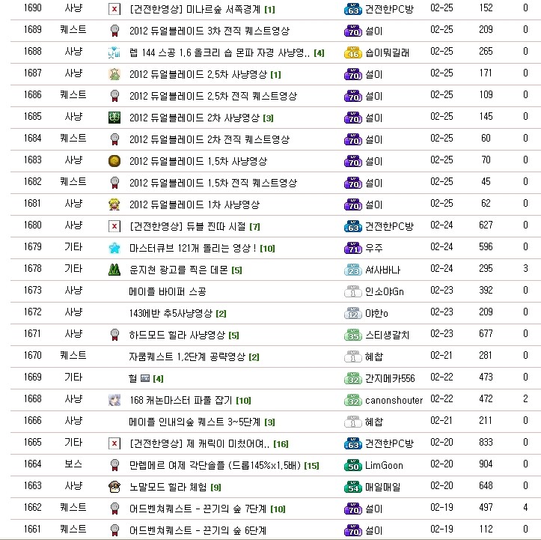This screenshot has height=540, width=541.
Task: Open '[건전한영상] 듀블 찐따 시절' post
Action: click(x=188, y=226)
